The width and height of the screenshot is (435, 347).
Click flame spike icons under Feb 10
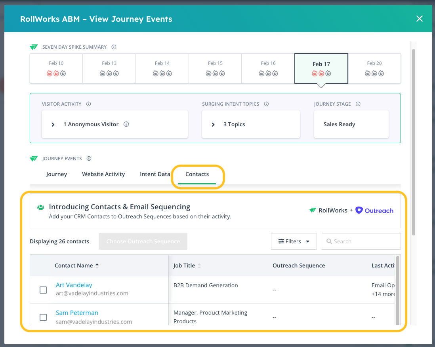point(56,74)
